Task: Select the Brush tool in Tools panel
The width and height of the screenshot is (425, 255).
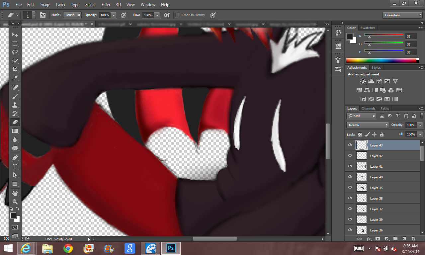Action: click(15, 96)
